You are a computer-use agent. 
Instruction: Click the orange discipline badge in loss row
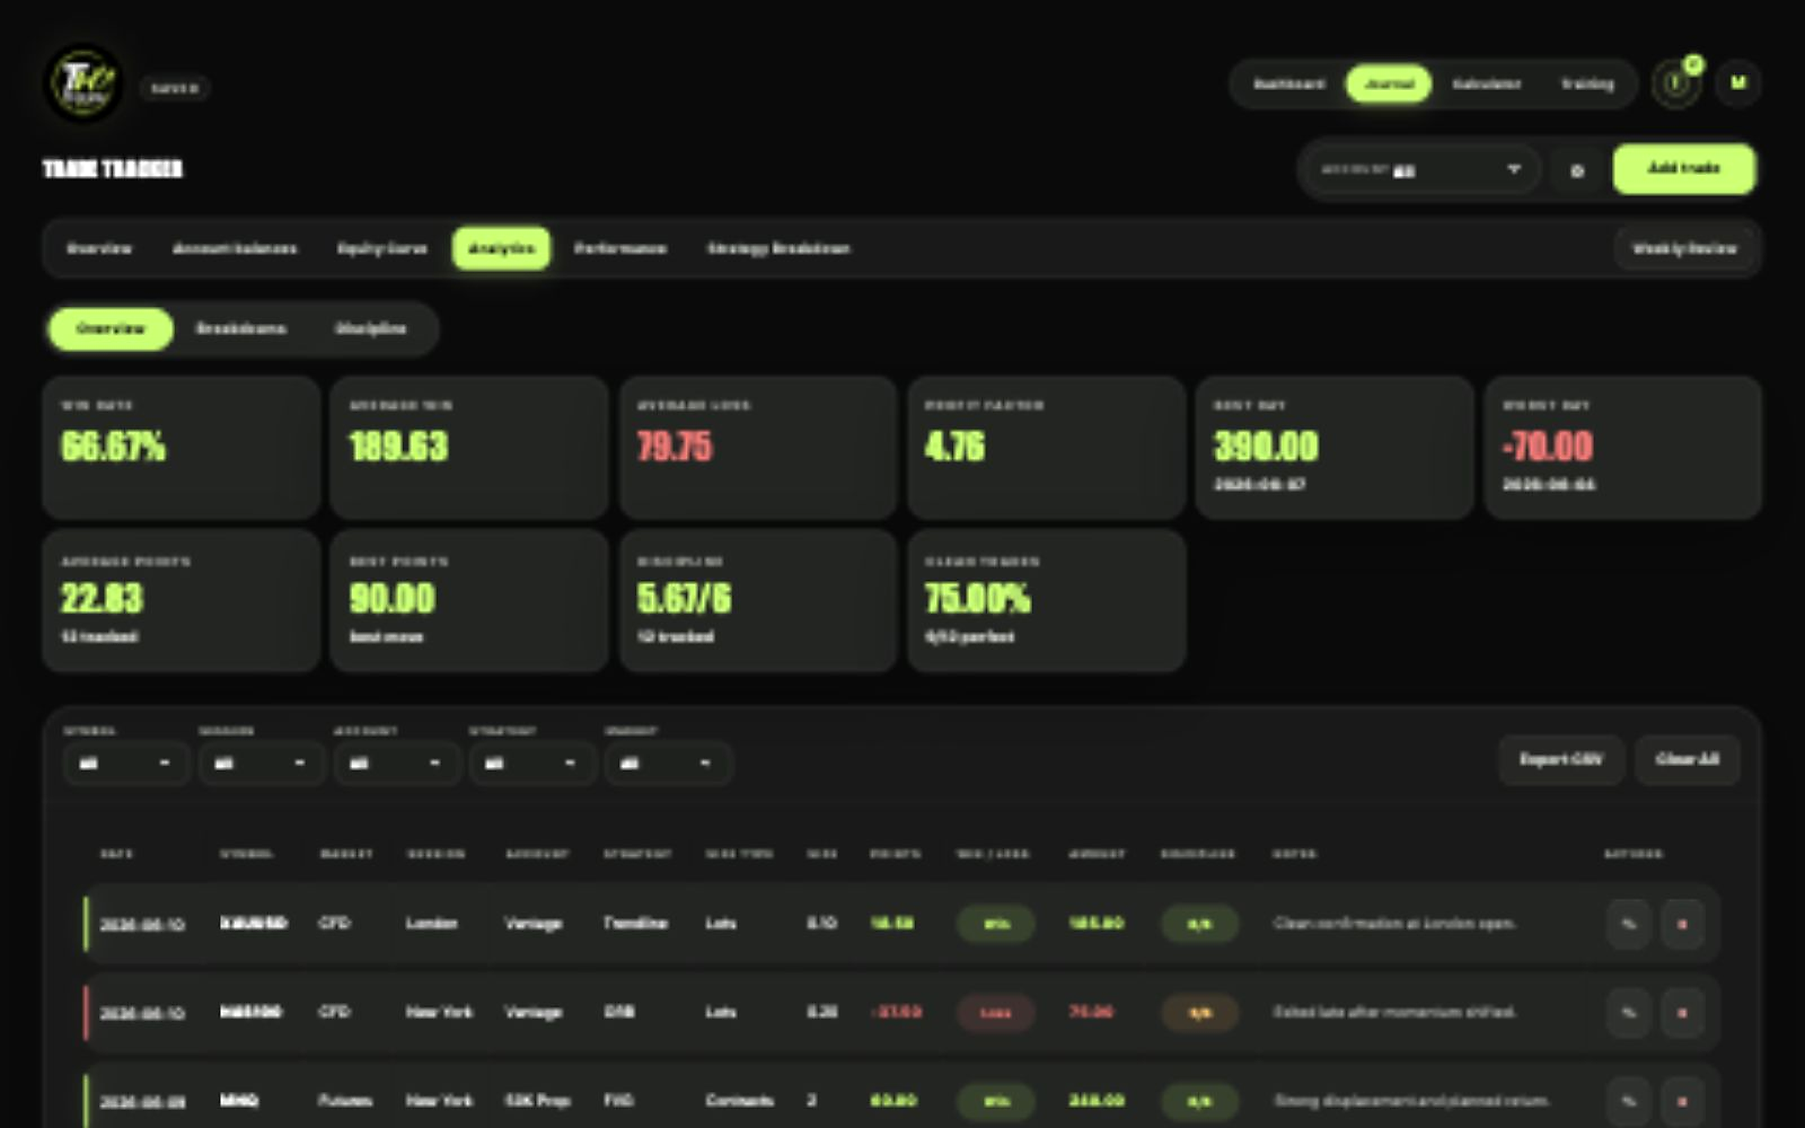point(1199,1012)
